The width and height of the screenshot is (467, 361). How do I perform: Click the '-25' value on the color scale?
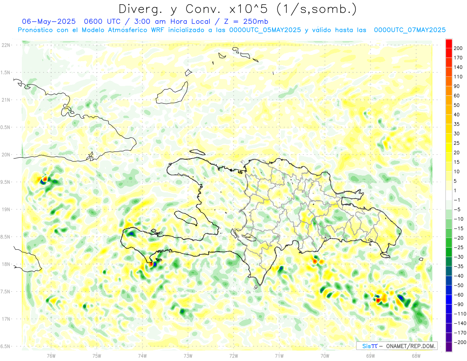tap(459, 247)
